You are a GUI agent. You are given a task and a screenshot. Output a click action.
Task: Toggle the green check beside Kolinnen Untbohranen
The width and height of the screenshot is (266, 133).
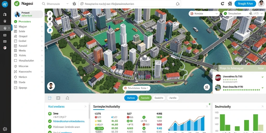50,127
